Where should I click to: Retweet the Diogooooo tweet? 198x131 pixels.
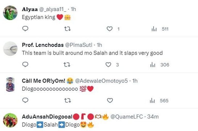(67, 100)
